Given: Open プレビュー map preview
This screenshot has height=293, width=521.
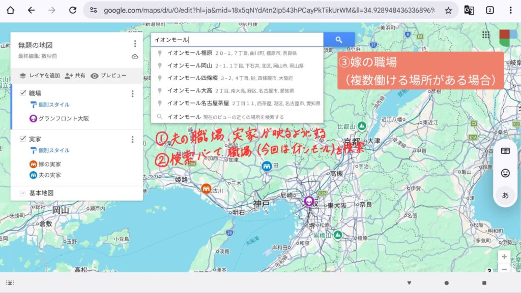Looking at the screenshot, I should click(x=108, y=76).
